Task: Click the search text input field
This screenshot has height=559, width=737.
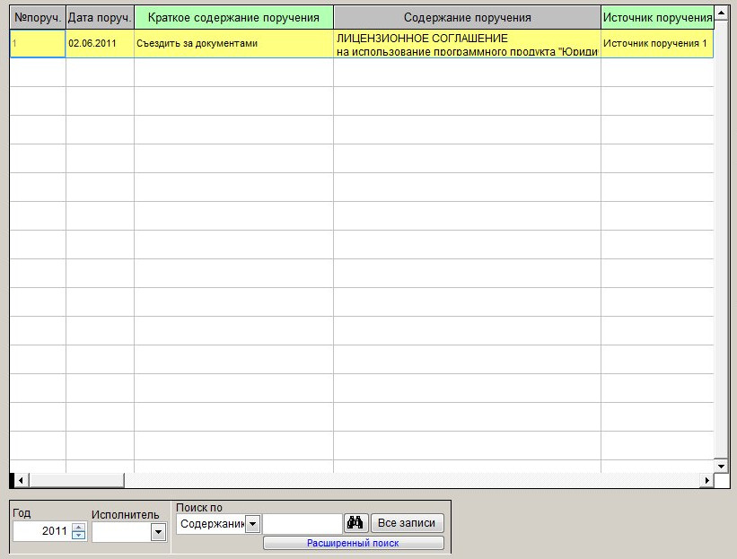Action: coord(303,523)
